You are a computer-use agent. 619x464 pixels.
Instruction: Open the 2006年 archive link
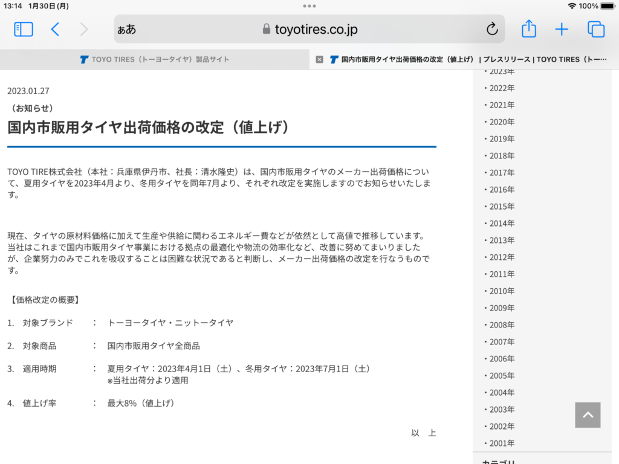coord(502,359)
